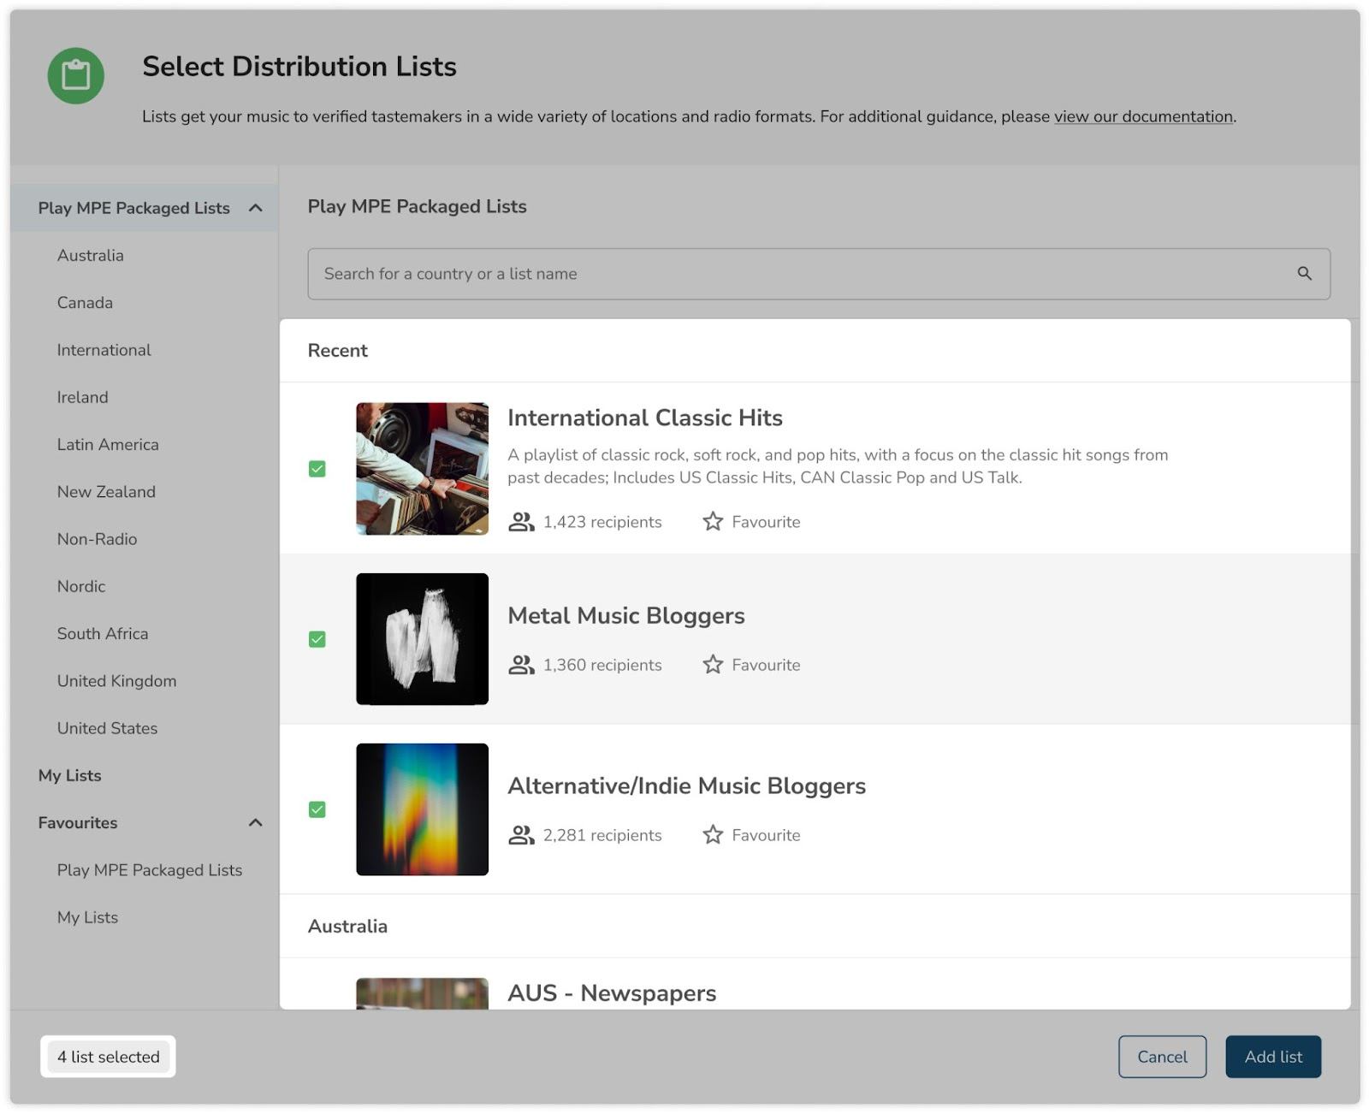Select South Africa in the sidebar
This screenshot has width=1369, height=1114.
tap(103, 634)
